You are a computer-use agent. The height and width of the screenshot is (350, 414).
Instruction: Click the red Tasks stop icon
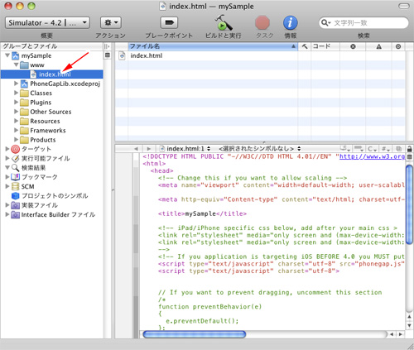[262, 22]
